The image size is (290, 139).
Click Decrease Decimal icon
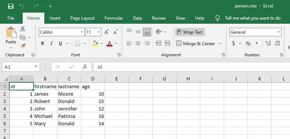pyautogui.click(x=277, y=43)
